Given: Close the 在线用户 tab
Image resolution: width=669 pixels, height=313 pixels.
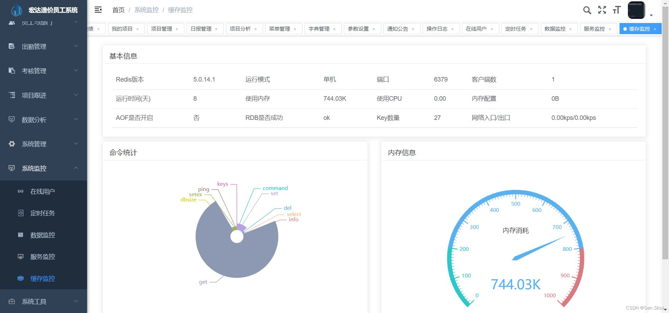Looking at the screenshot, I should point(492,29).
